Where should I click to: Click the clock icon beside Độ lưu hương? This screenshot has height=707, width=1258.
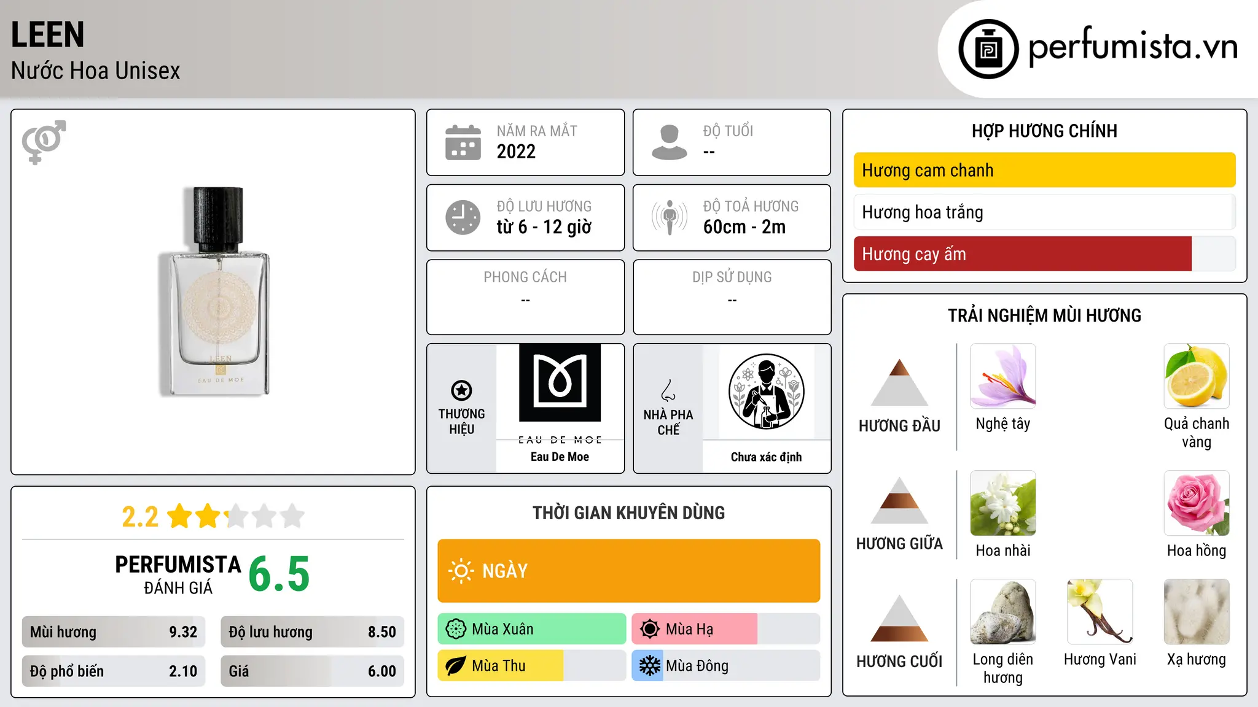click(463, 217)
